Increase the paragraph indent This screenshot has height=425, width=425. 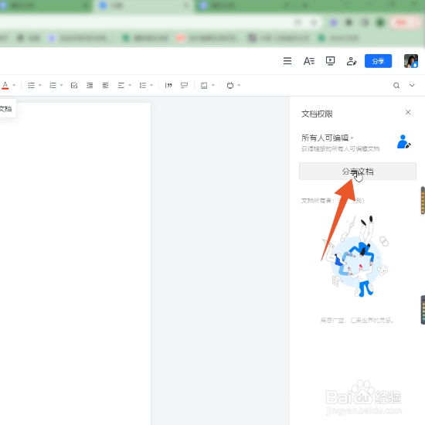[105, 85]
